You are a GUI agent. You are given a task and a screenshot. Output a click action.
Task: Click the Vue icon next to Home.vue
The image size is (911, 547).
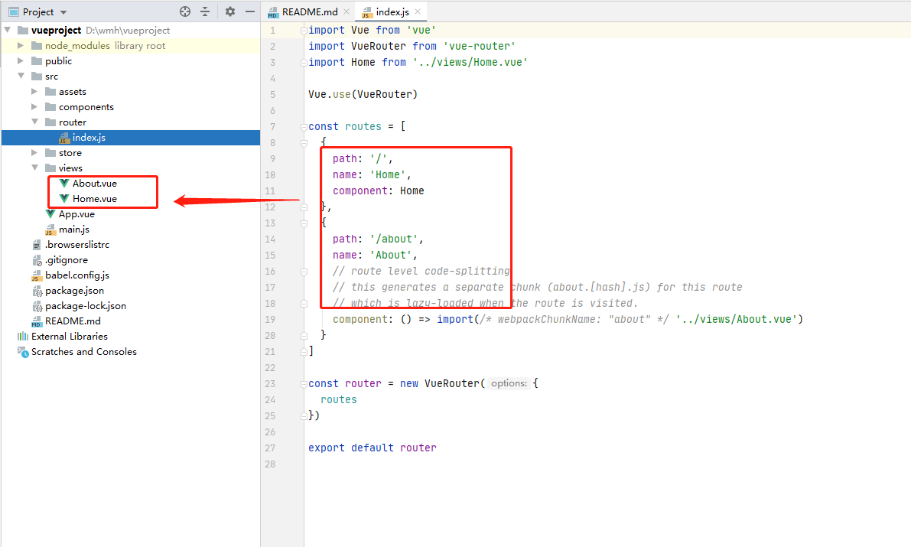click(64, 198)
